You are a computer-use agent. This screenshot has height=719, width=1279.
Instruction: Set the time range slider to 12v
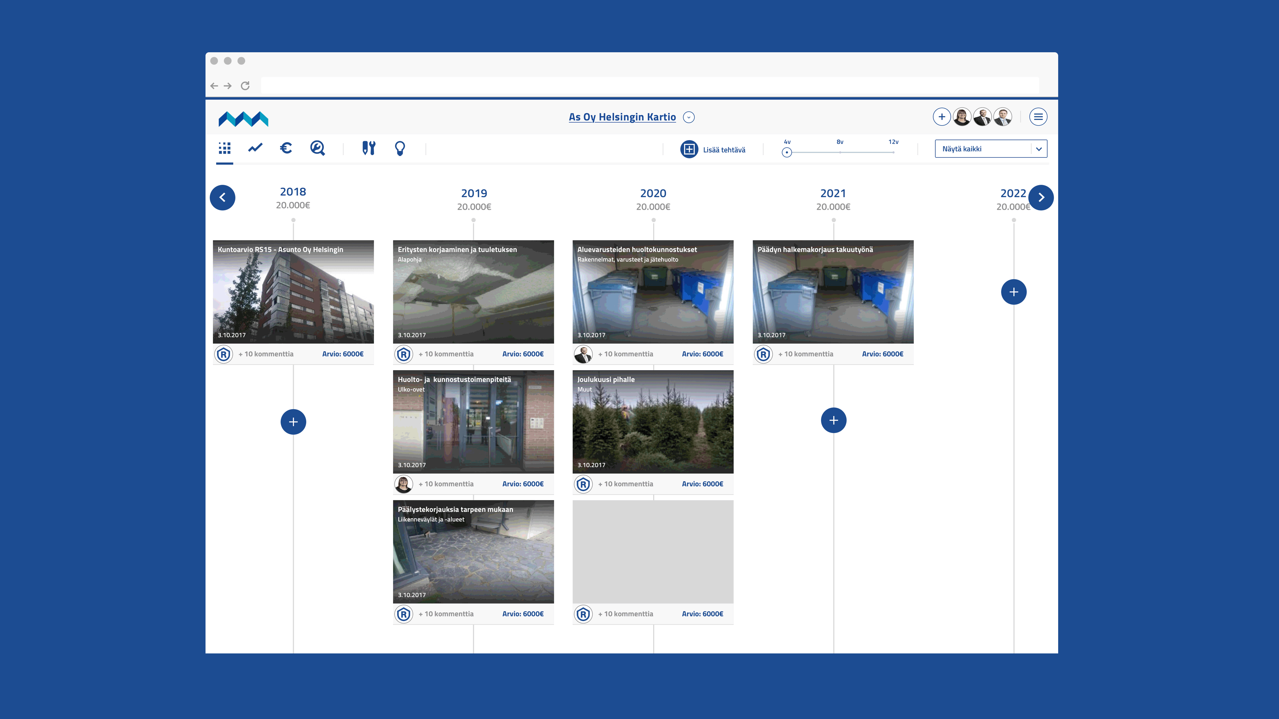(893, 152)
